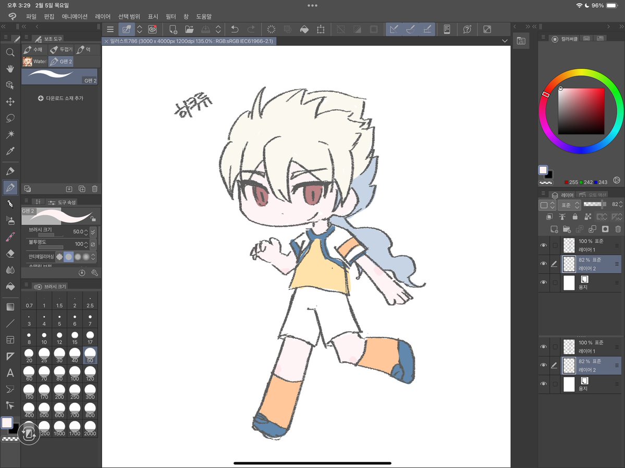Delete sub tool using trash icon
The height and width of the screenshot is (468, 625).
click(x=94, y=188)
